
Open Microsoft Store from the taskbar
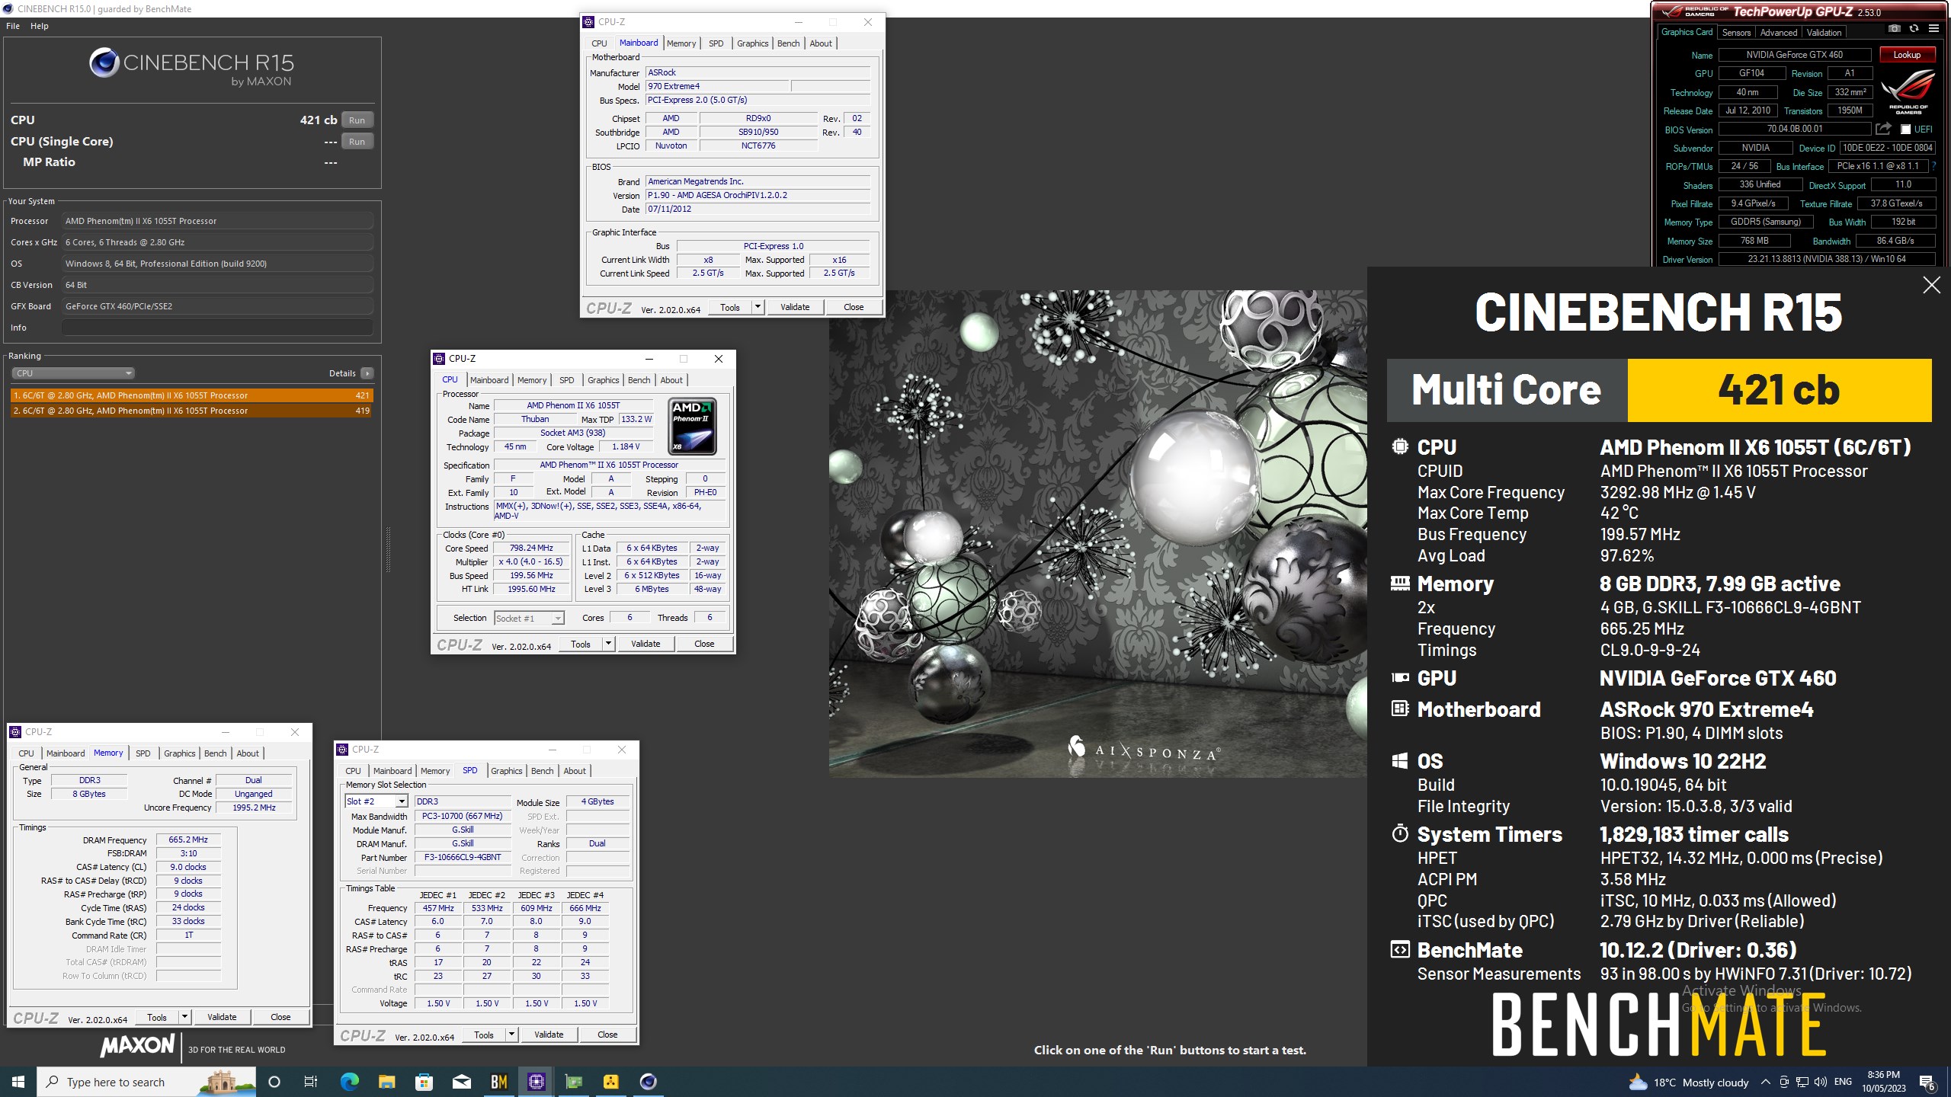click(424, 1082)
